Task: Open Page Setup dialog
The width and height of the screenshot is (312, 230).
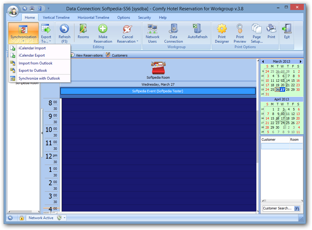Action: 257,33
